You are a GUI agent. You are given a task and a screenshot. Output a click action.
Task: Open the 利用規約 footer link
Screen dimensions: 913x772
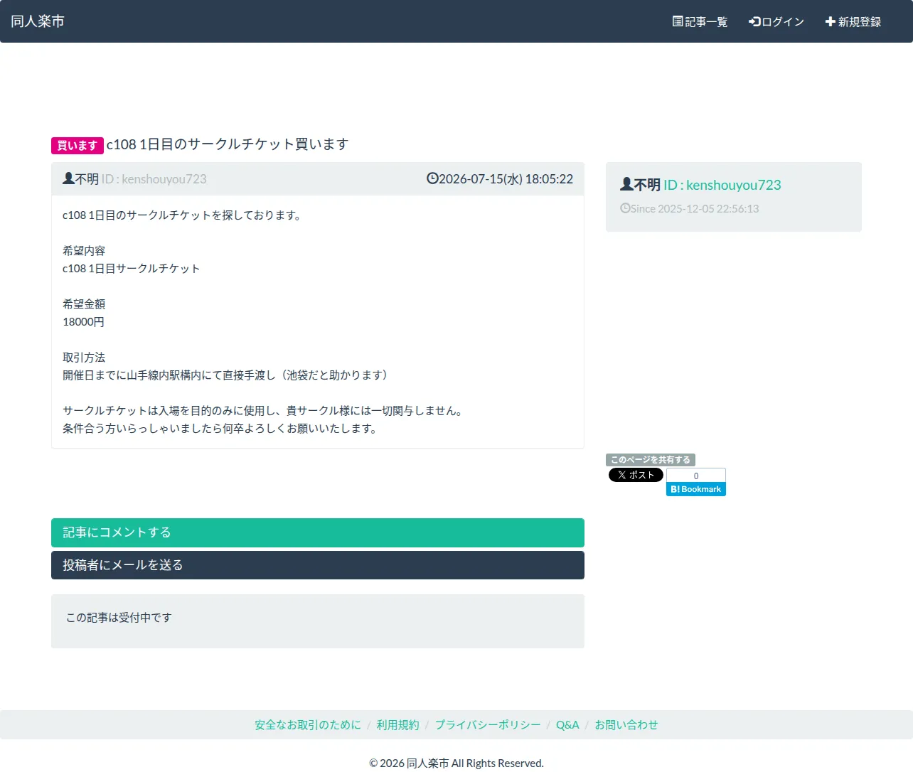pos(398,724)
